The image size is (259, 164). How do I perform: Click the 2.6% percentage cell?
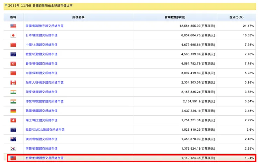point(250,130)
